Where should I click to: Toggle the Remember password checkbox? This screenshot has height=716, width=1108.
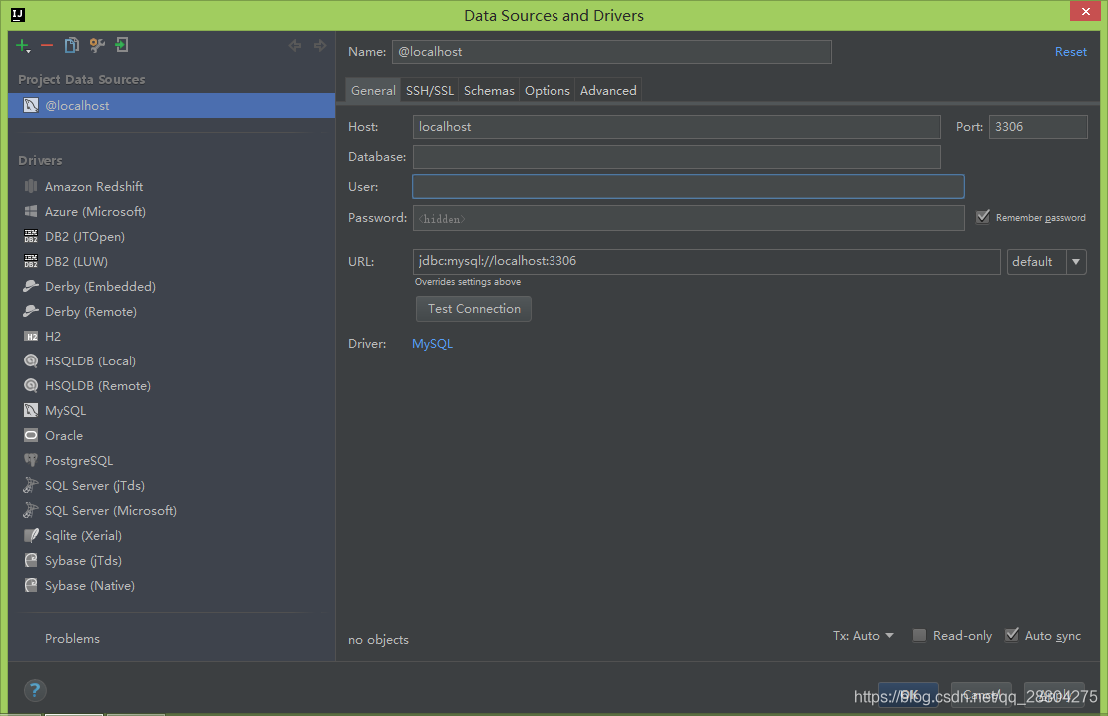(x=983, y=217)
